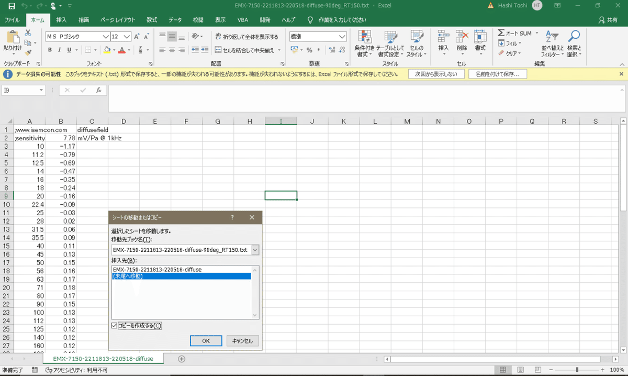Open the VBA ribbon tab

point(243,20)
